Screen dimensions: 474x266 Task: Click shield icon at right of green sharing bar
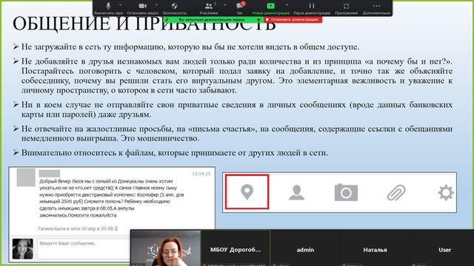258,20
